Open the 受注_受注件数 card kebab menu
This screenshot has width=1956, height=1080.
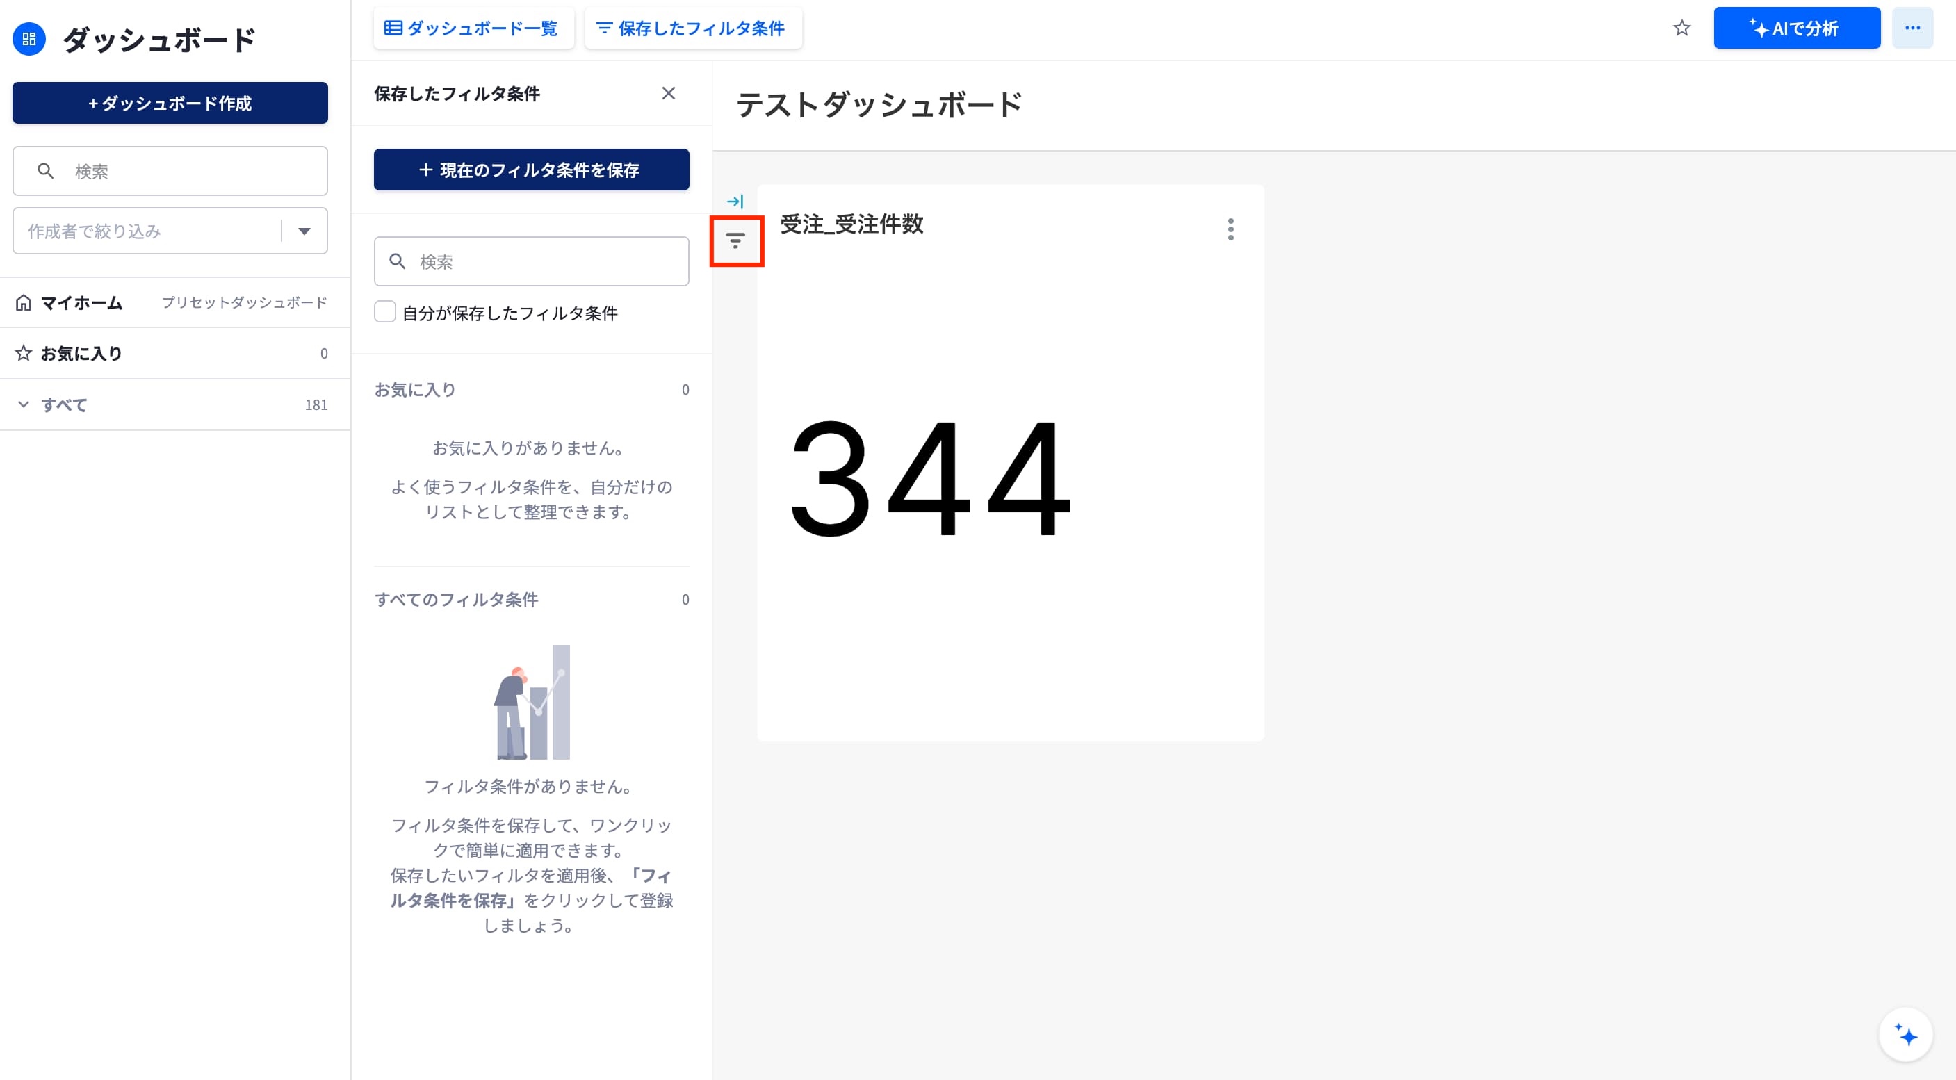[1231, 229]
